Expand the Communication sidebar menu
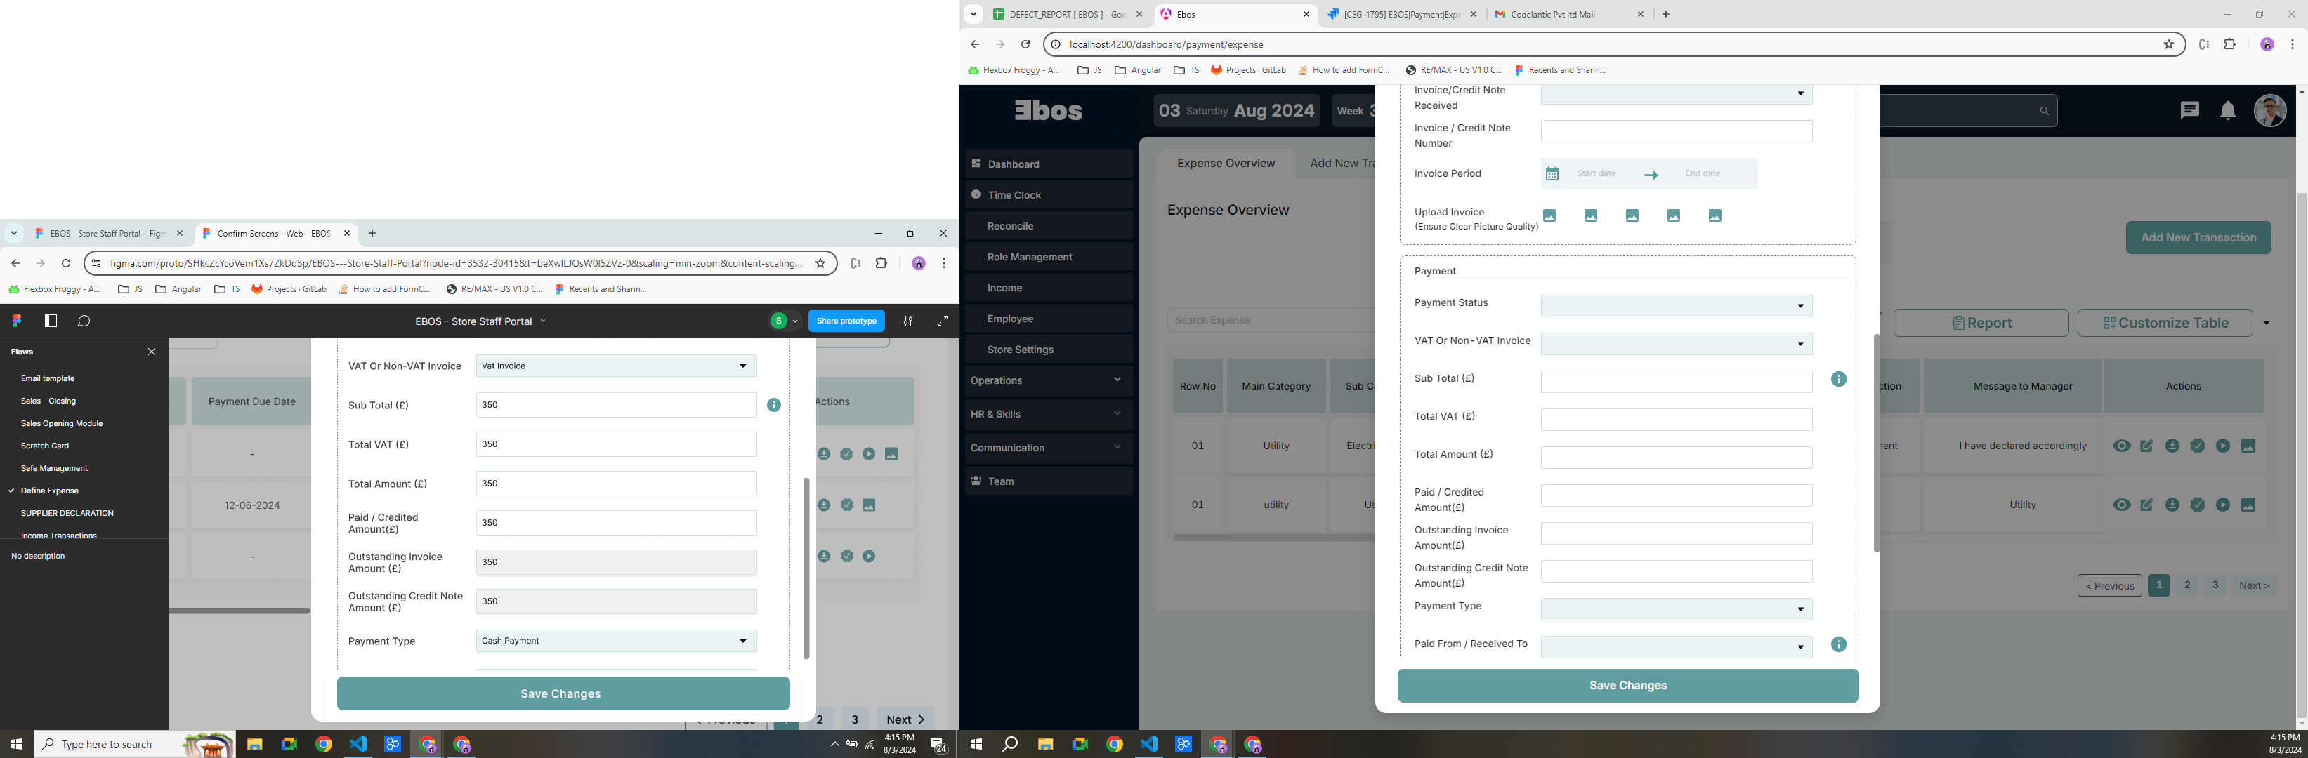Screen dimensions: 2308x758 pos(1048,448)
